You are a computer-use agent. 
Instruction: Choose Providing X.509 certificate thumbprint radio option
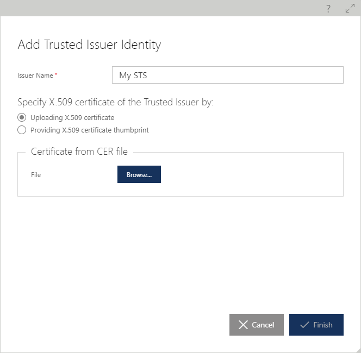(x=22, y=130)
